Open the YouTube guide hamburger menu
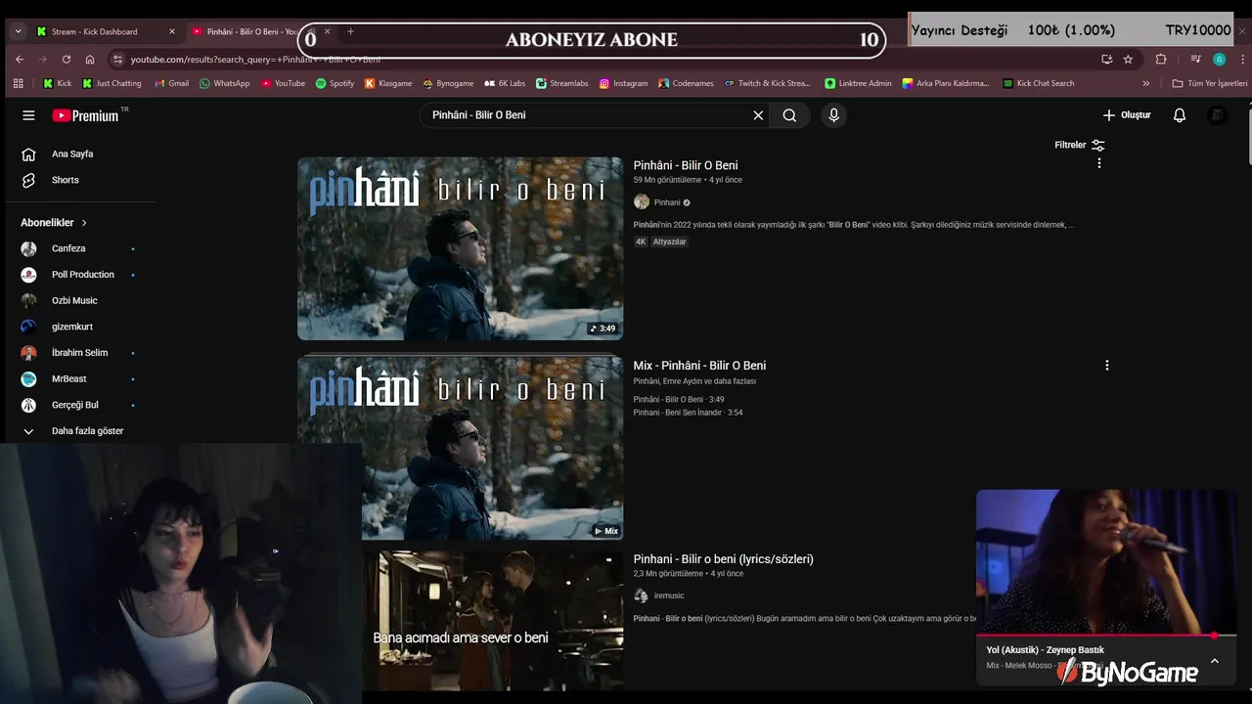This screenshot has height=704, width=1252. pos(28,115)
